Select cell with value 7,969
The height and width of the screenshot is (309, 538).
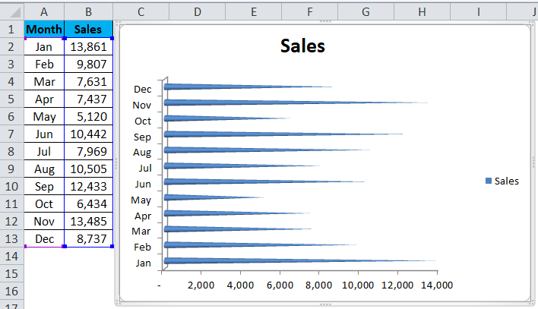[x=88, y=152]
